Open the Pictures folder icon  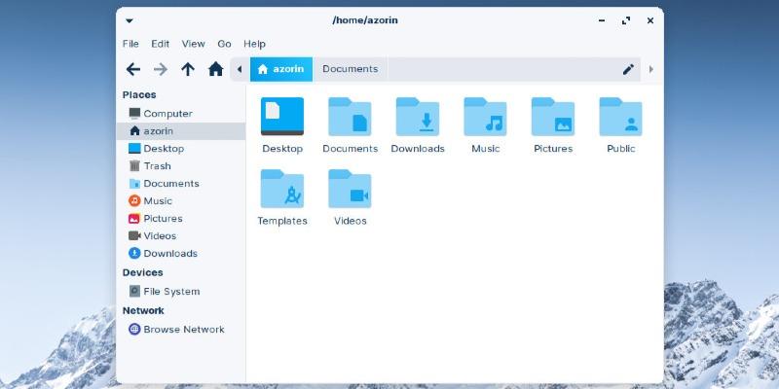tap(552, 117)
